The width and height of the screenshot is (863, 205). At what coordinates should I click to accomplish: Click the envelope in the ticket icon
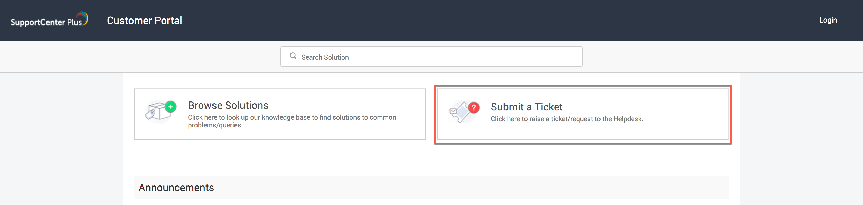(453, 111)
